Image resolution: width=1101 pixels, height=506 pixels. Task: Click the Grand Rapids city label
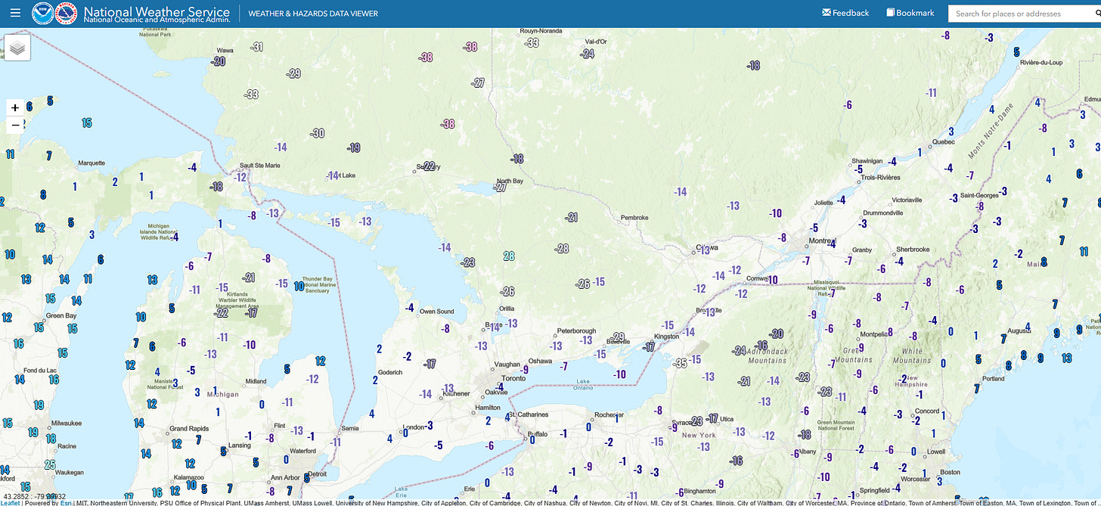click(x=189, y=428)
